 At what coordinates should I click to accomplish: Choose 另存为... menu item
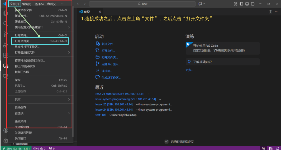tap(41, 86)
